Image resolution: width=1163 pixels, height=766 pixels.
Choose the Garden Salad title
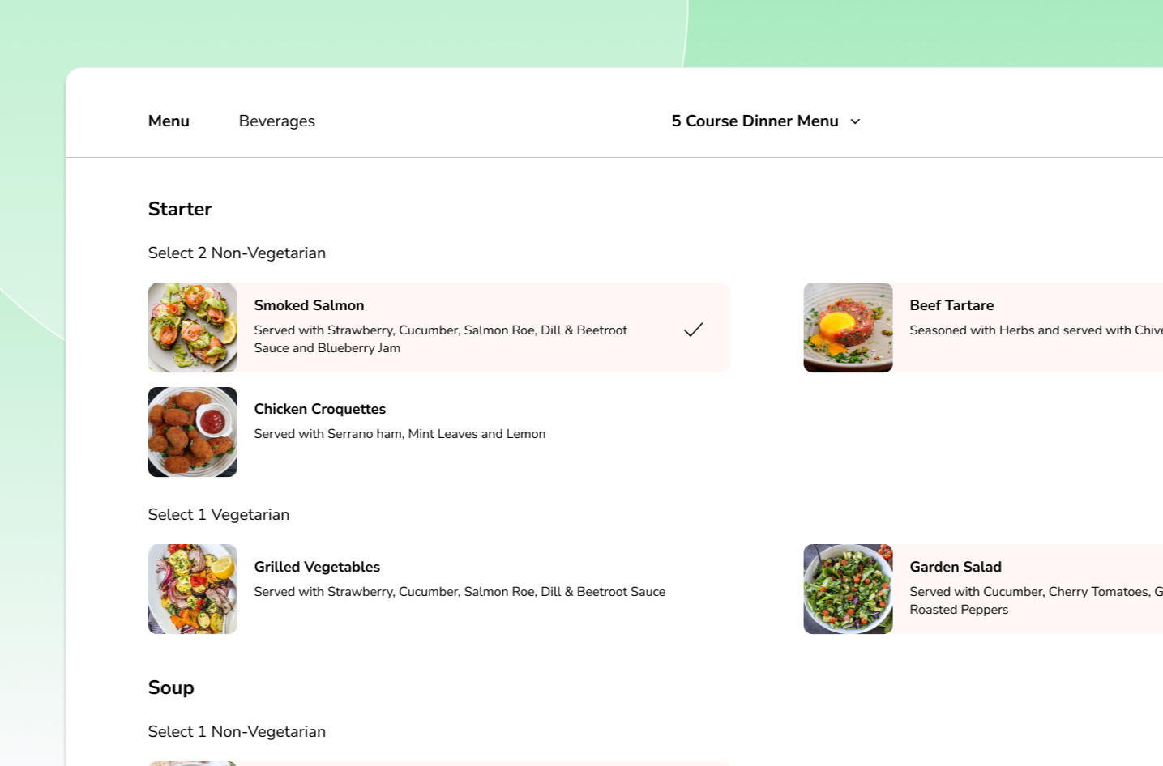[956, 567]
